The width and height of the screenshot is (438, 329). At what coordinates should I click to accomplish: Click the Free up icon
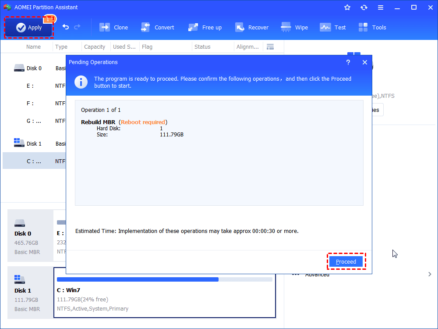click(193, 27)
